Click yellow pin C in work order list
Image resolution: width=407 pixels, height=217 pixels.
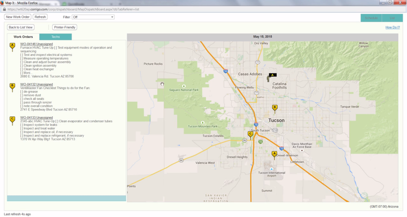[12, 119]
